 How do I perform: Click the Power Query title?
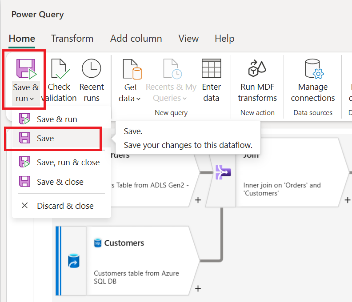pos(37,15)
